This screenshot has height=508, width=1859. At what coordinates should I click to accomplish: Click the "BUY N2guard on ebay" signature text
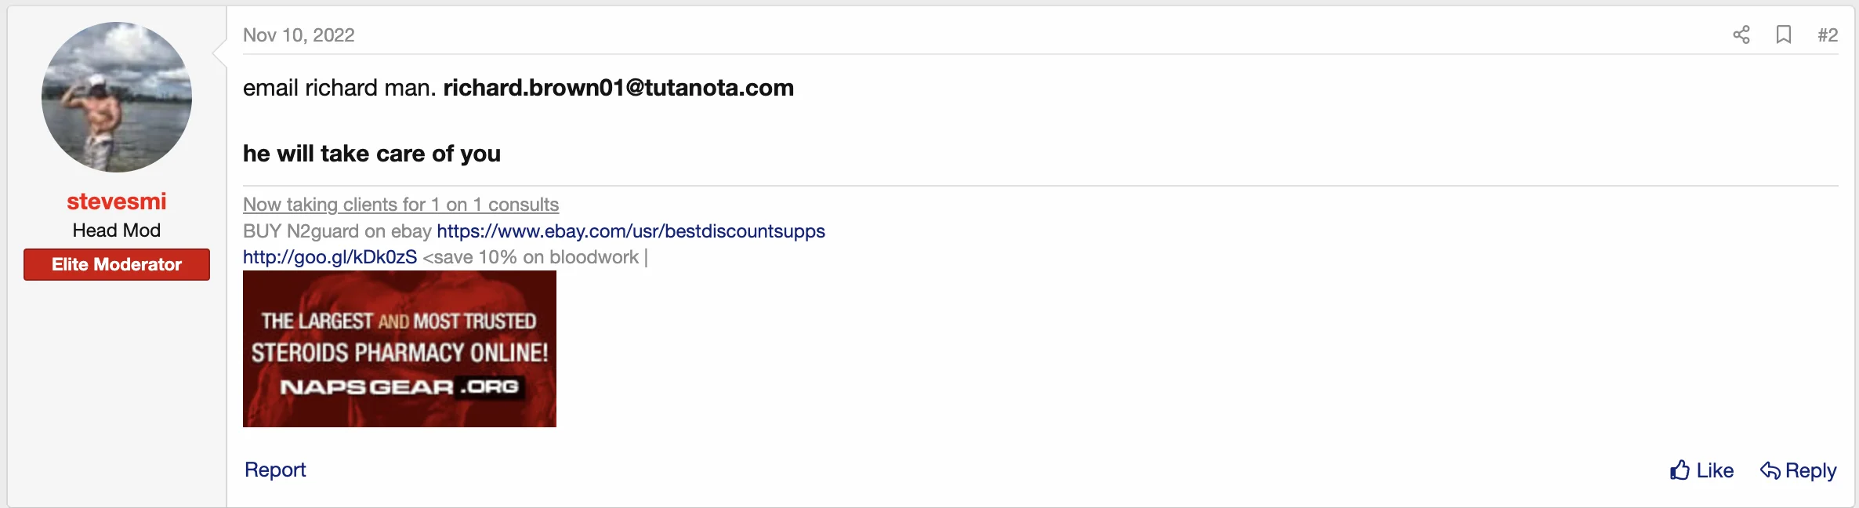[x=337, y=231]
